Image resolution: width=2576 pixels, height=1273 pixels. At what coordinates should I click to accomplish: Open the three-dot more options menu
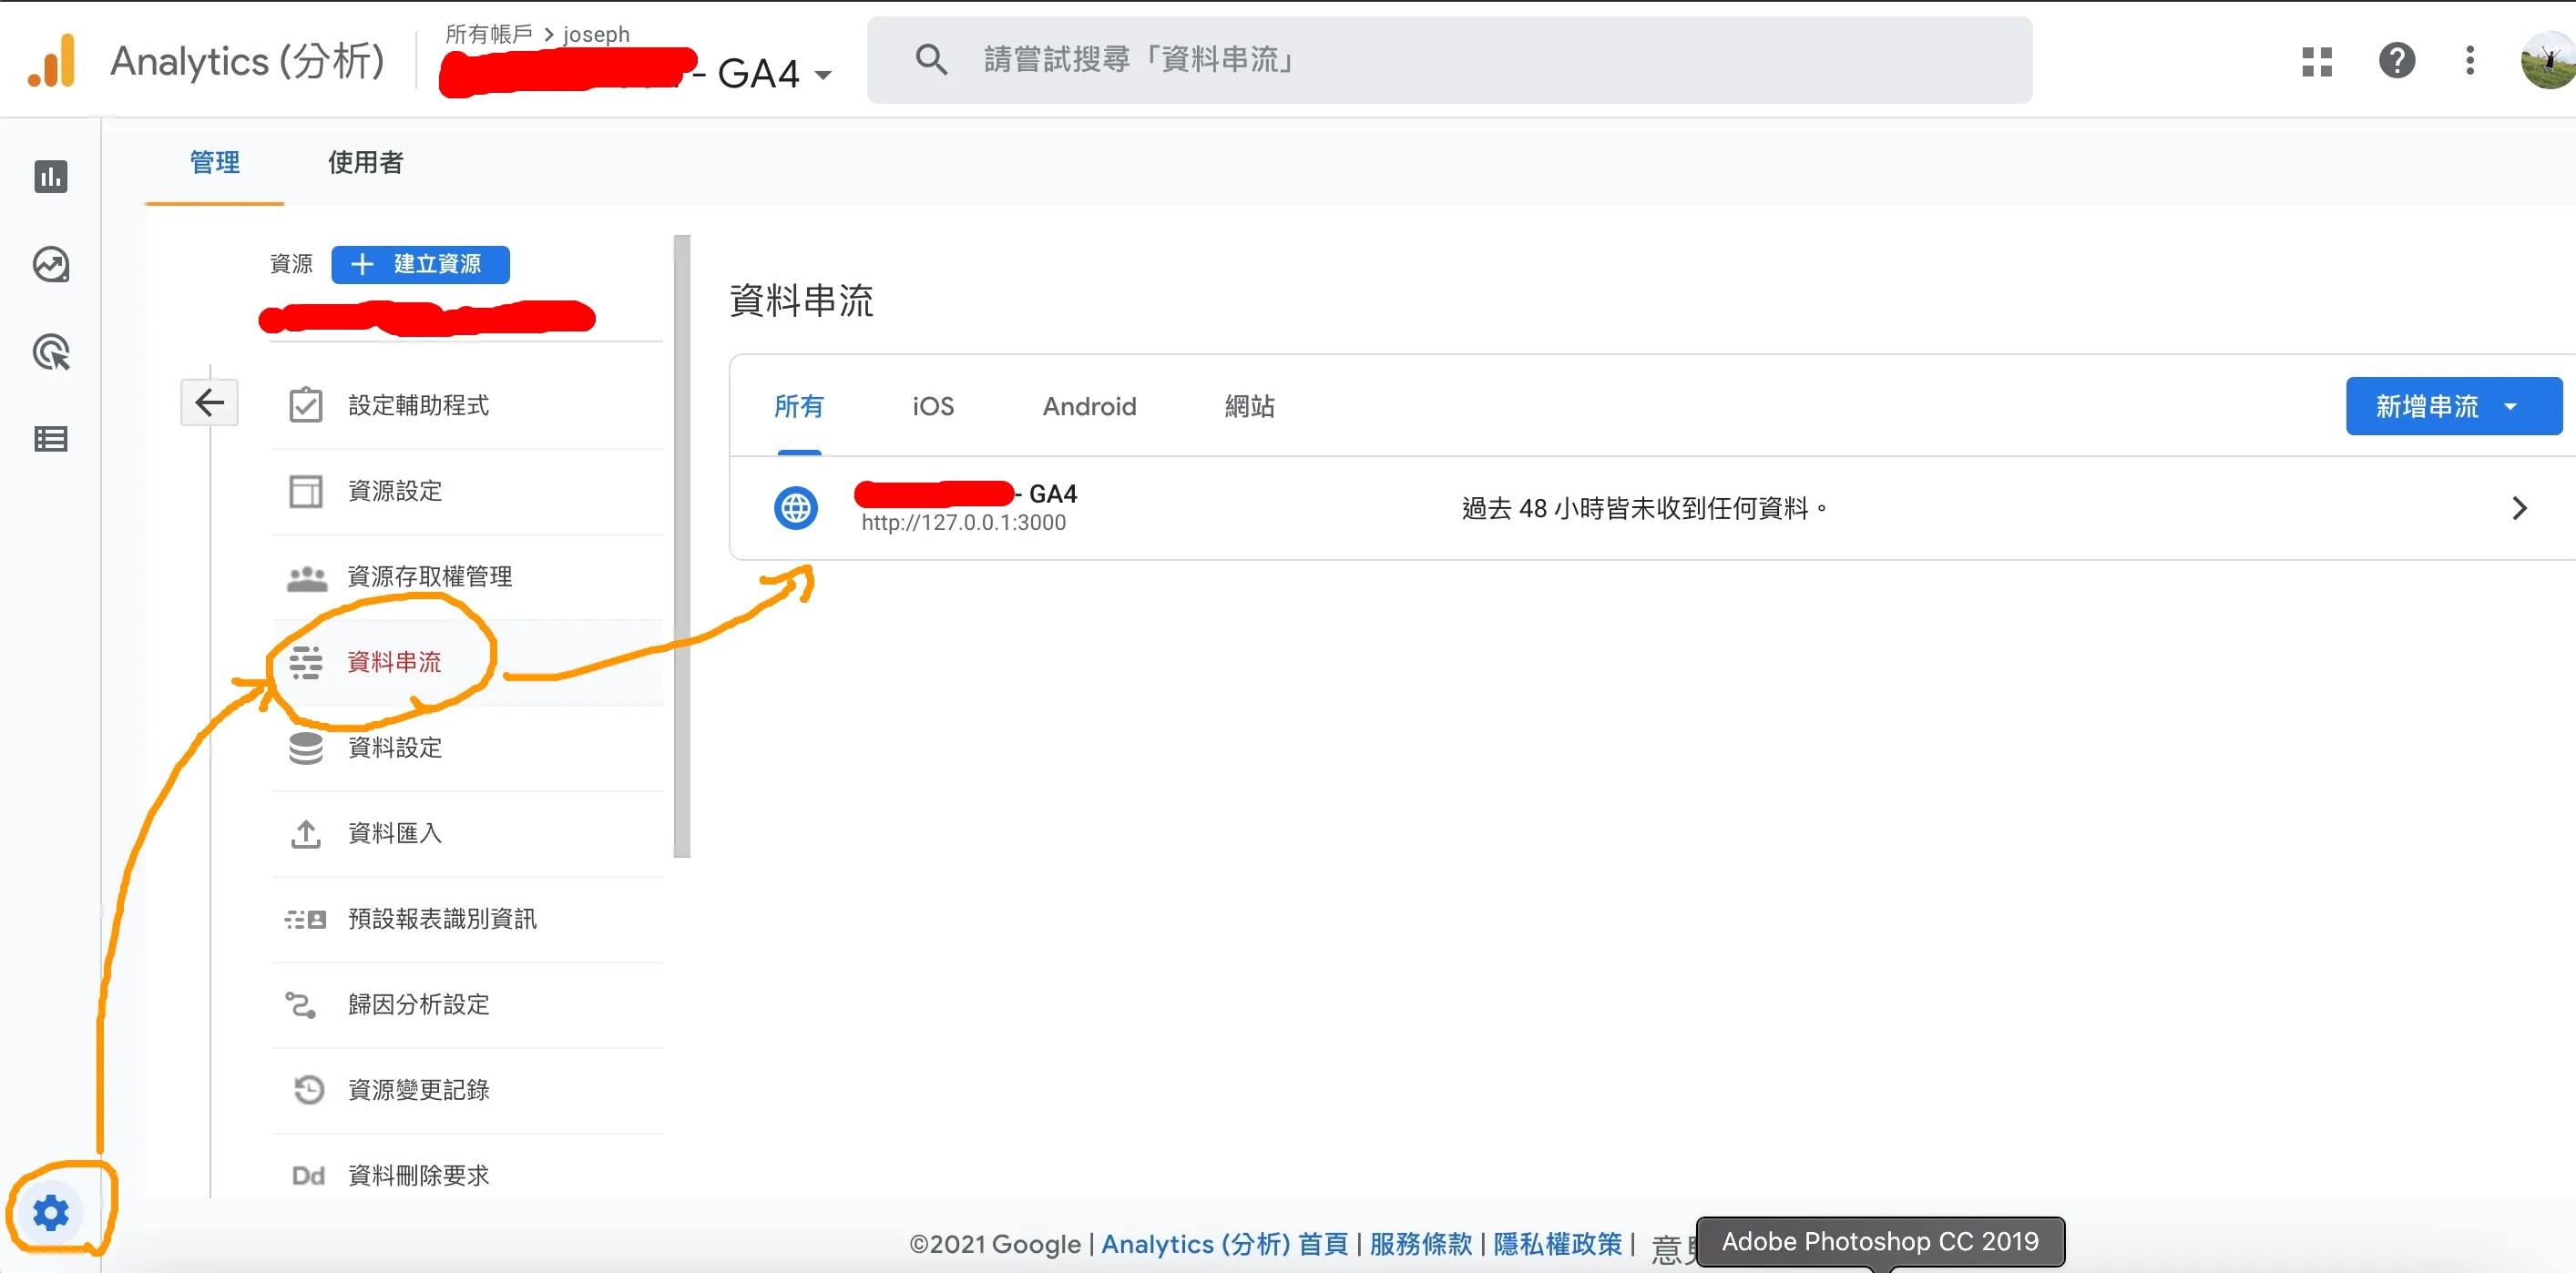[2469, 60]
